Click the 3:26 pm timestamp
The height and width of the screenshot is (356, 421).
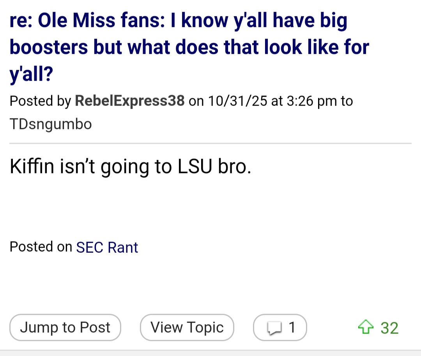pyautogui.click(x=311, y=101)
